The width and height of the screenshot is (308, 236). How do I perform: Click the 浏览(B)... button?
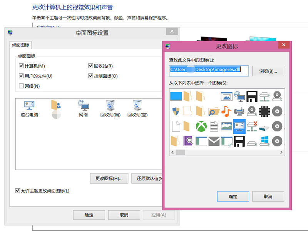[268, 71]
